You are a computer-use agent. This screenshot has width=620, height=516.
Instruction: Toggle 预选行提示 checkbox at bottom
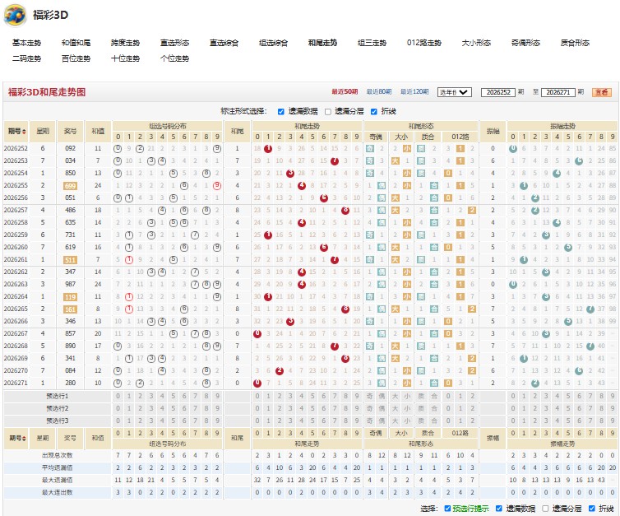447,509
